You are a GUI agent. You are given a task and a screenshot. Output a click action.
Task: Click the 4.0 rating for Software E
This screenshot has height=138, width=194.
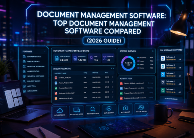click(180, 92)
